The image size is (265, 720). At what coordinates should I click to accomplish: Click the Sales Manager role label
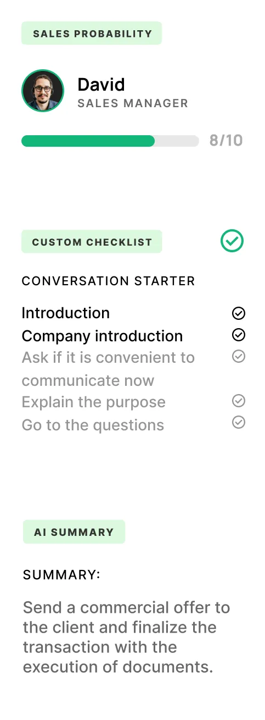[x=133, y=103]
